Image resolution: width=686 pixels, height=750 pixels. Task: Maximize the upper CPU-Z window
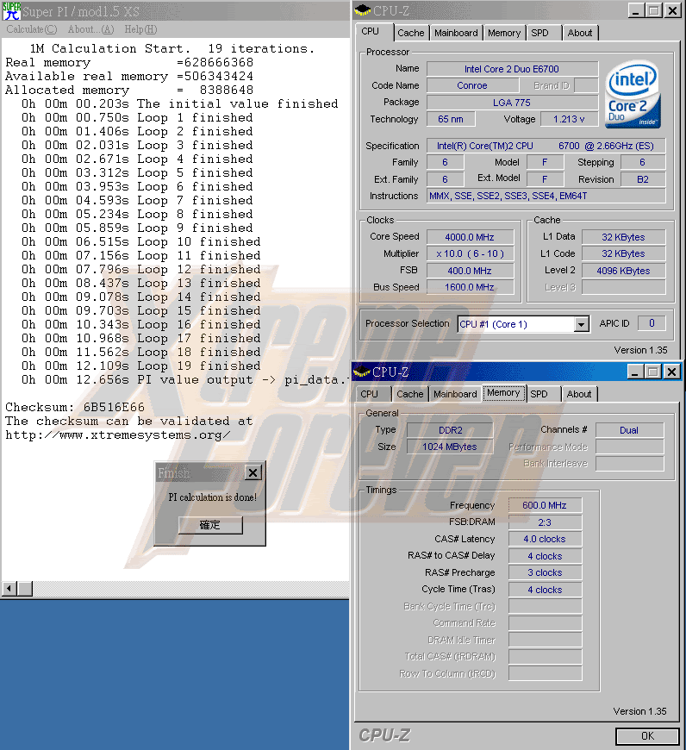[653, 10]
